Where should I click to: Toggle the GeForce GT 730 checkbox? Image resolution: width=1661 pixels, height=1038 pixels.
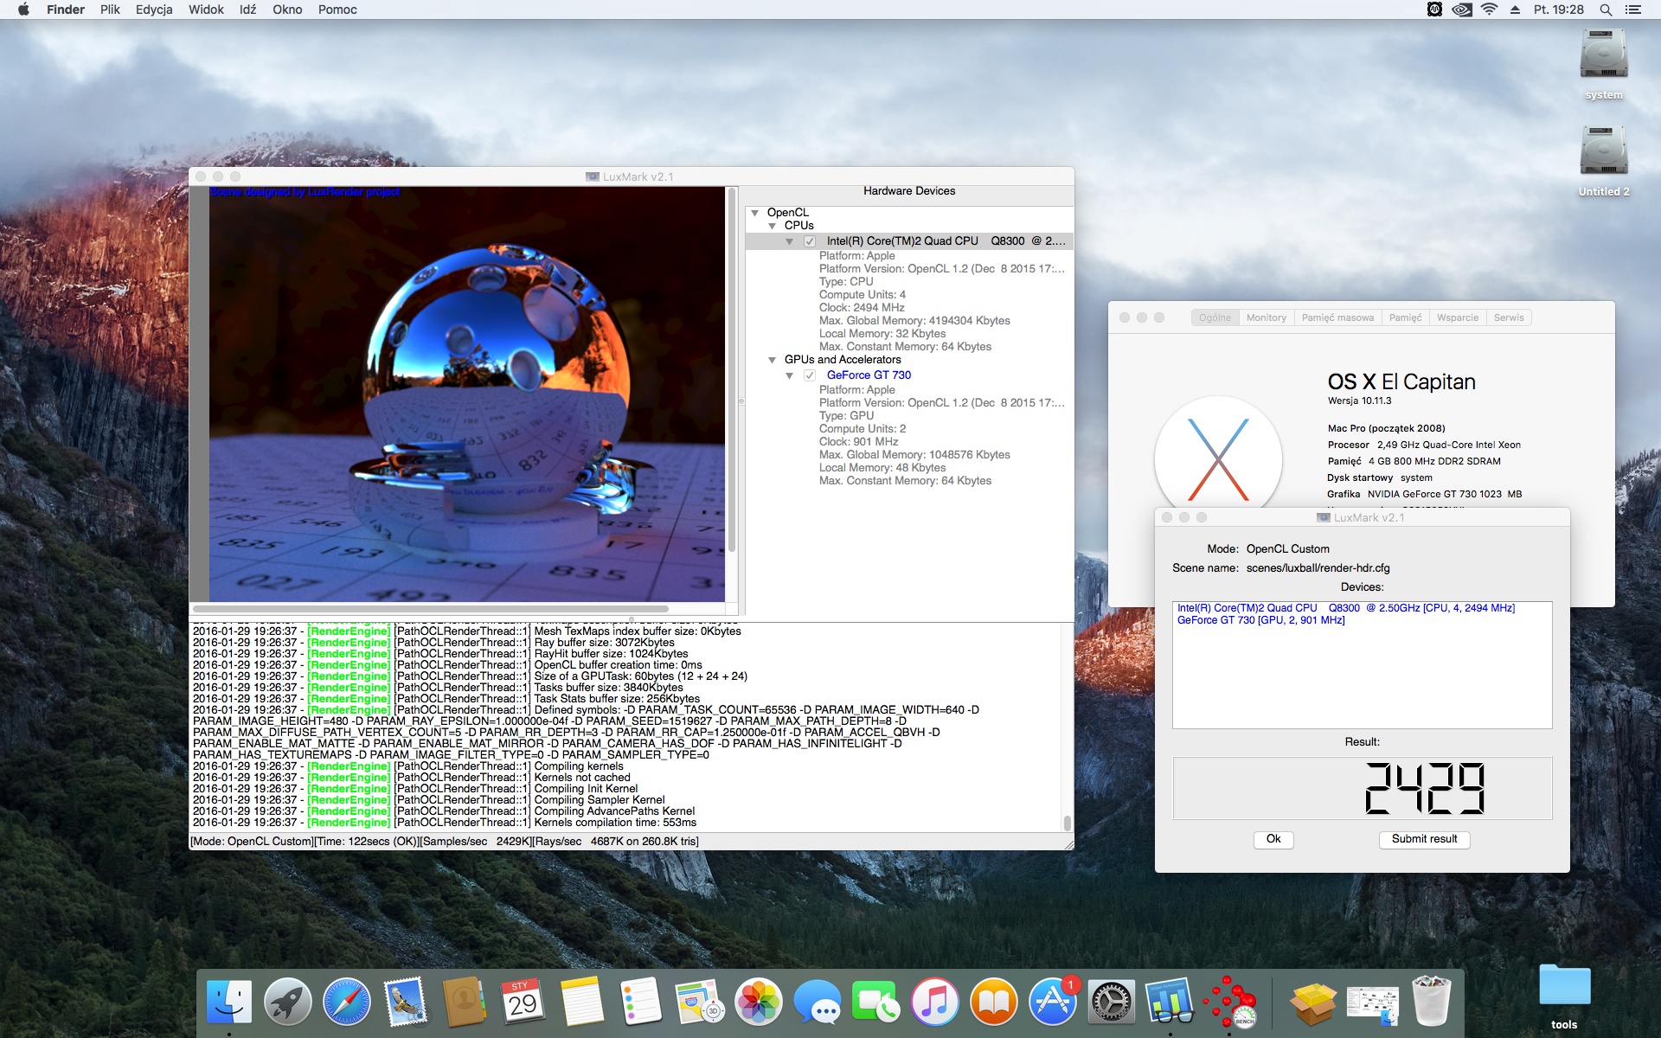(x=810, y=375)
